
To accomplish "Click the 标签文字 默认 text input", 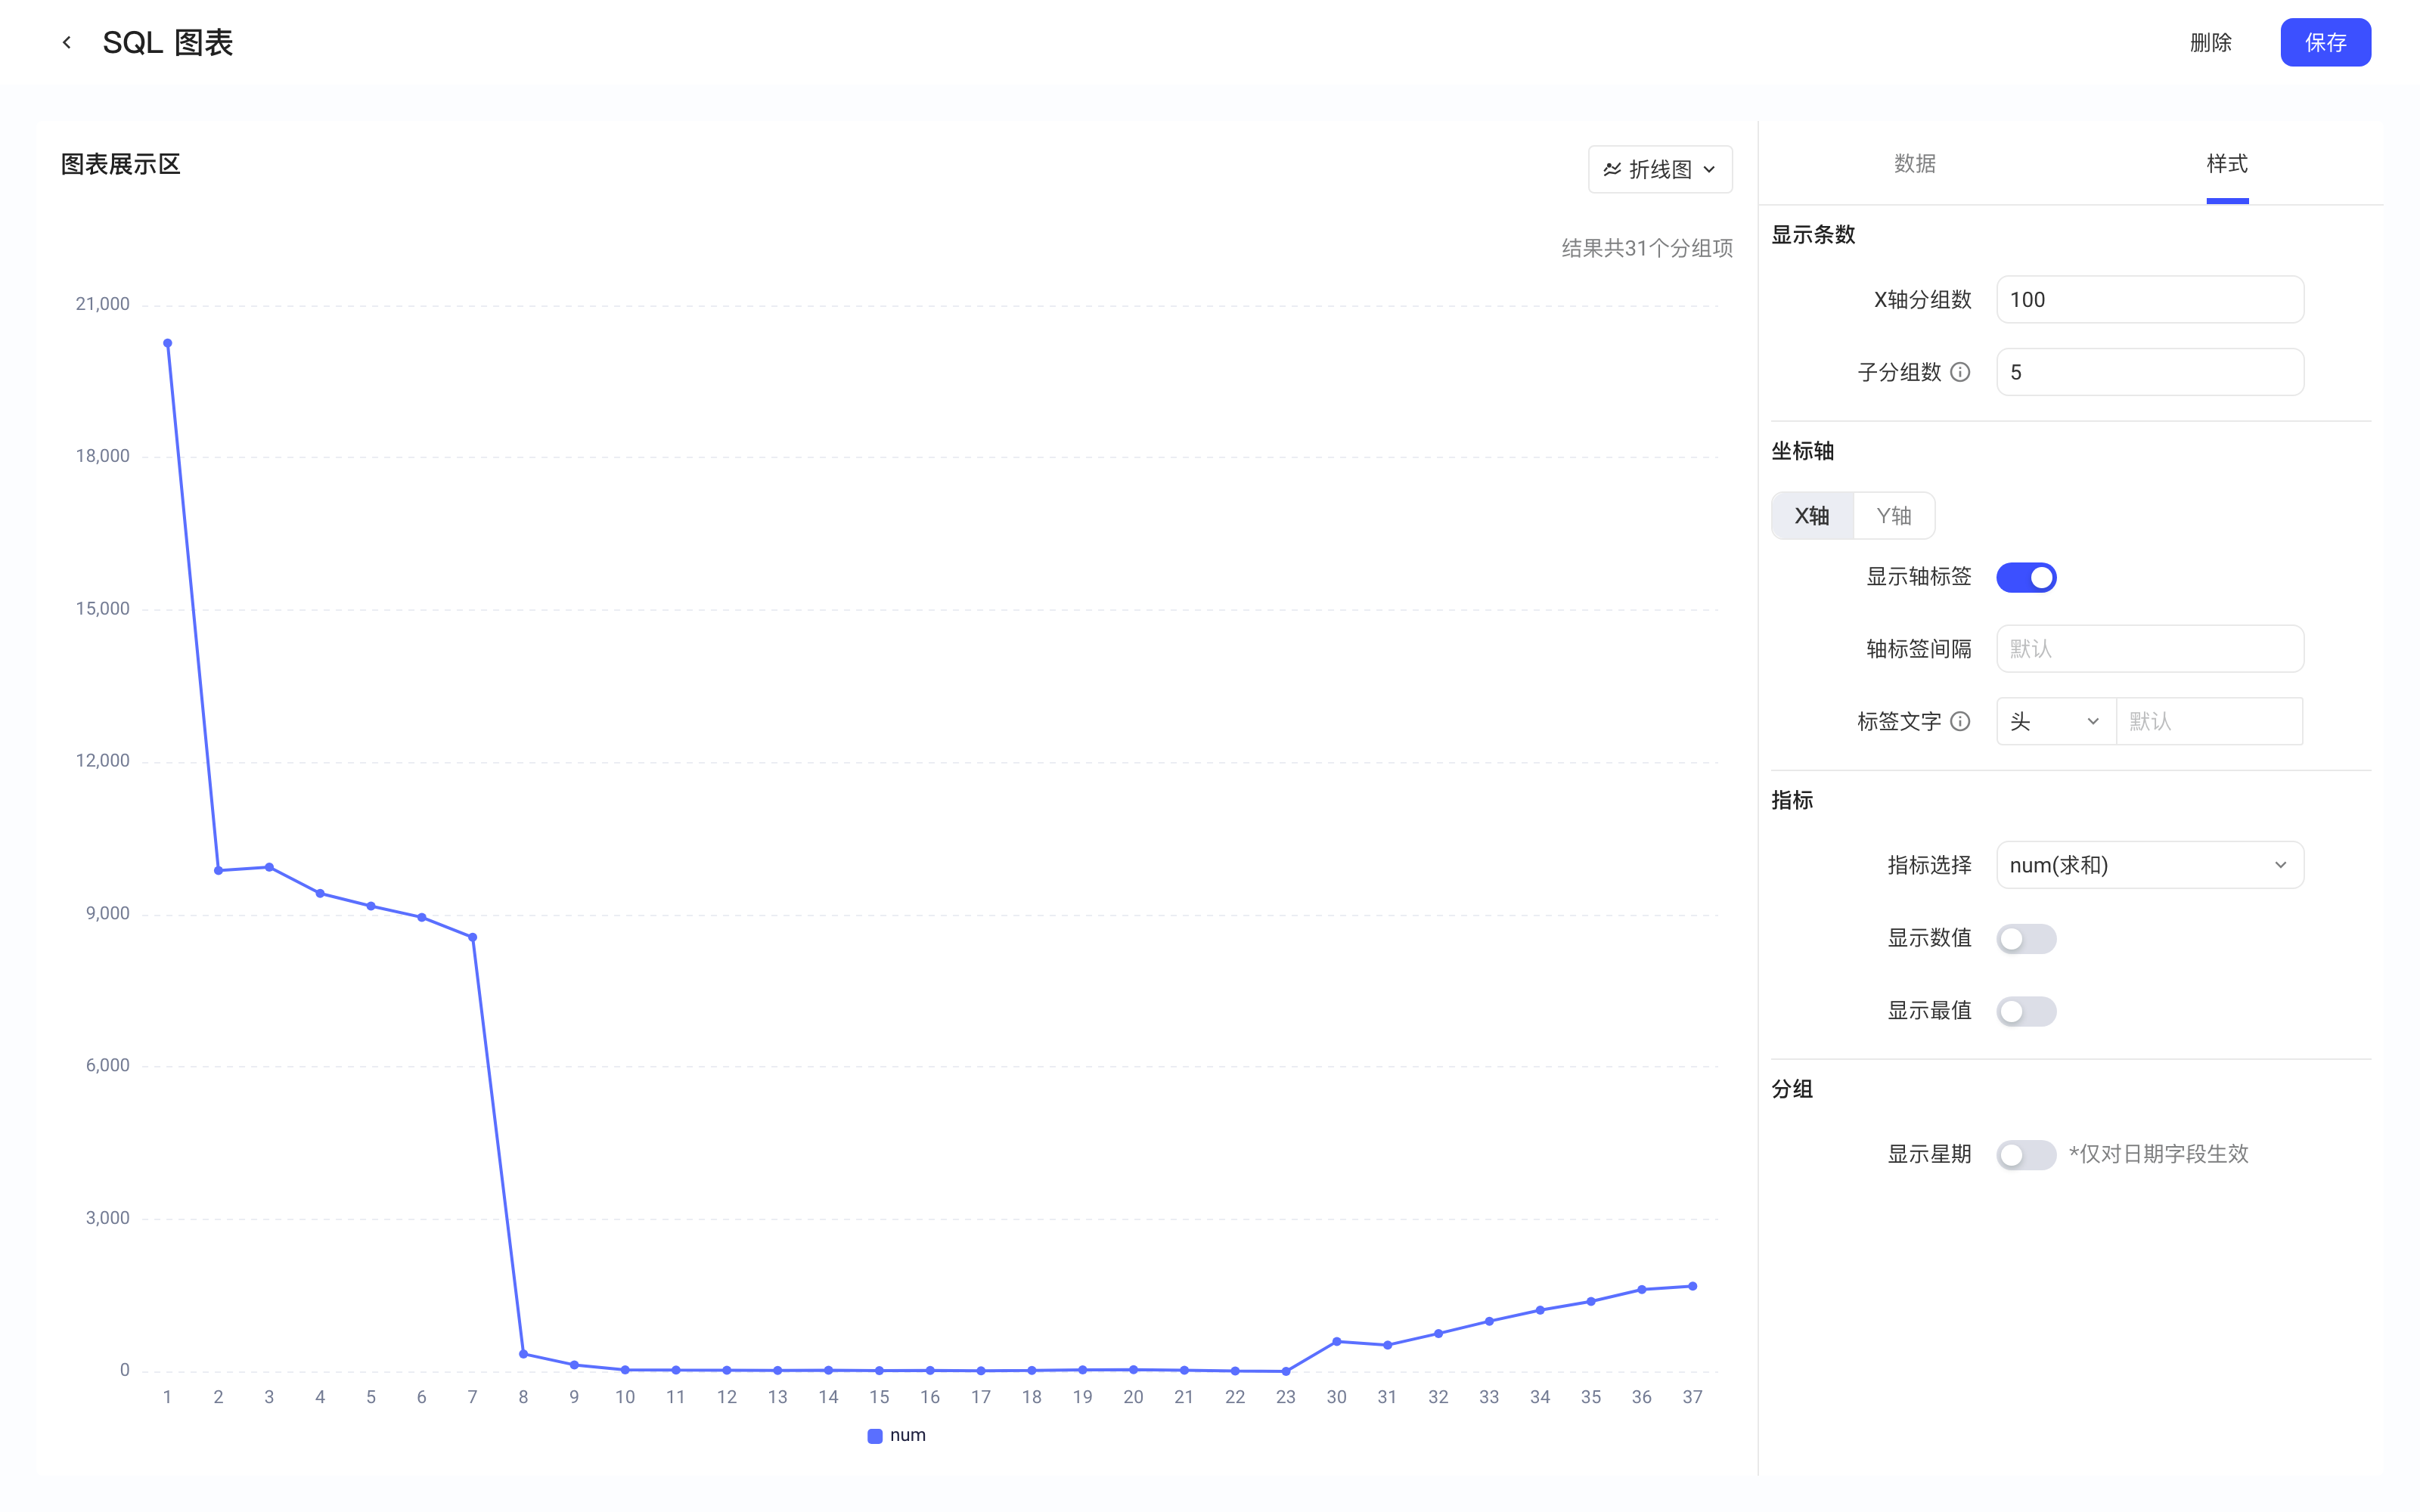I will coord(2210,721).
